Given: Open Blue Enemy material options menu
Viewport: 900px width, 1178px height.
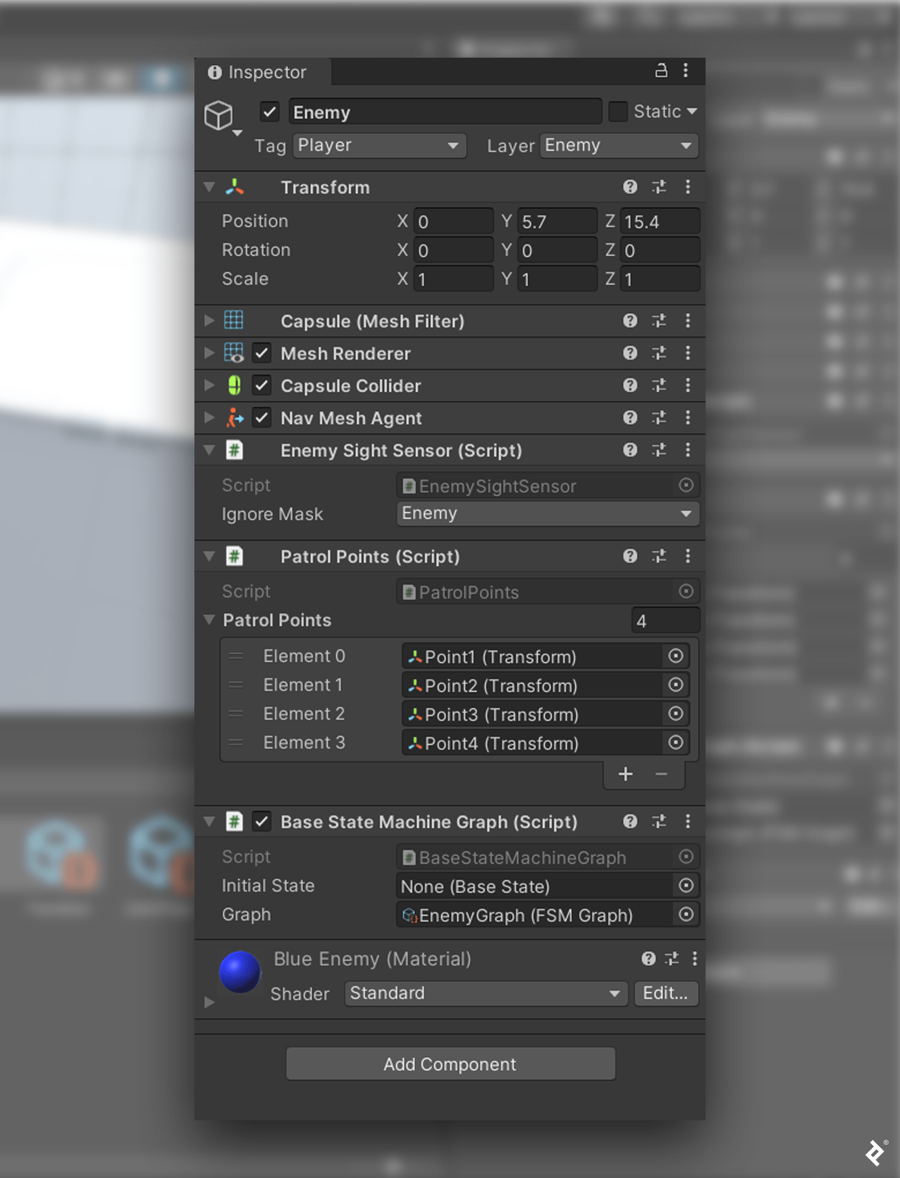Looking at the screenshot, I should point(695,958).
